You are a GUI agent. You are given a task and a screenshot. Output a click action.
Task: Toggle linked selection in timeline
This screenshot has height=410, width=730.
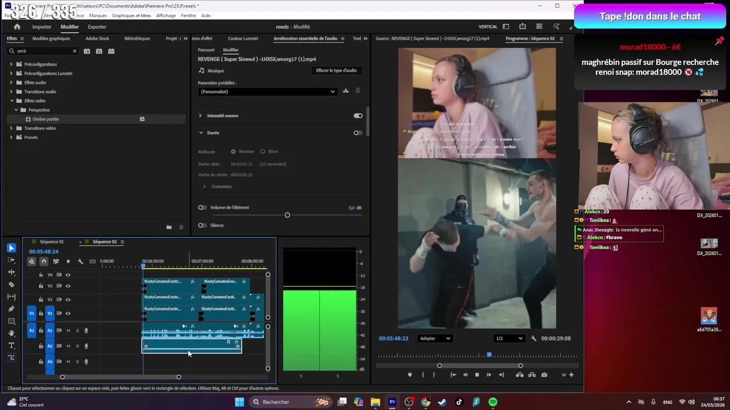pyautogui.click(x=56, y=261)
